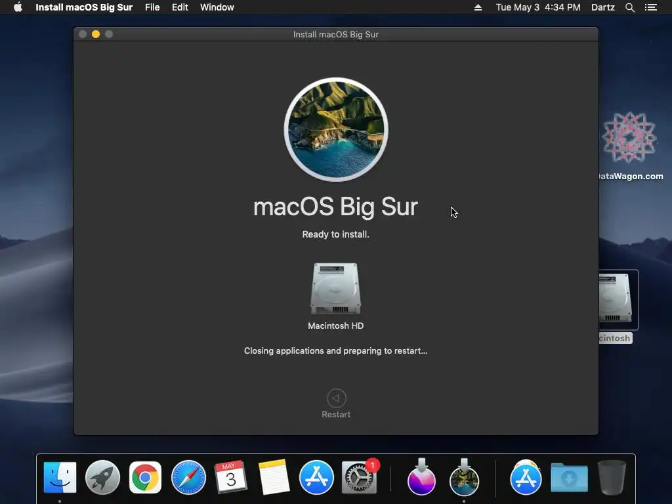Open the Downloads folder in Dock
Viewport: 672px width, 504px height.
click(x=569, y=477)
